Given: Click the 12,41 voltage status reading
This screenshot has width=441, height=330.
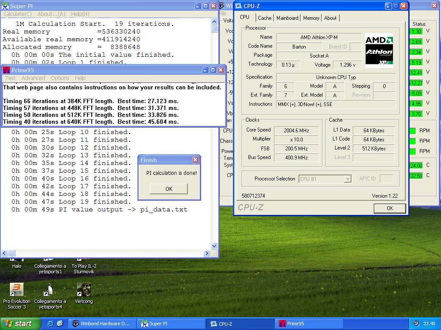Looking at the screenshot, I should point(416,73).
